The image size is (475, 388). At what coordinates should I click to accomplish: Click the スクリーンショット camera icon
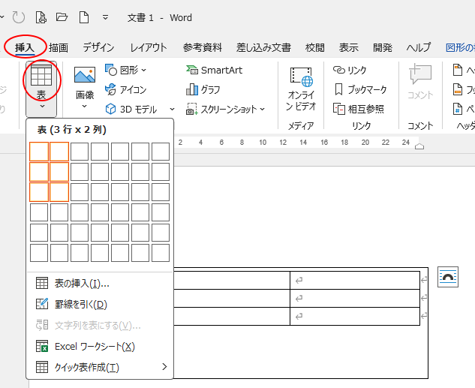pyautogui.click(x=192, y=109)
